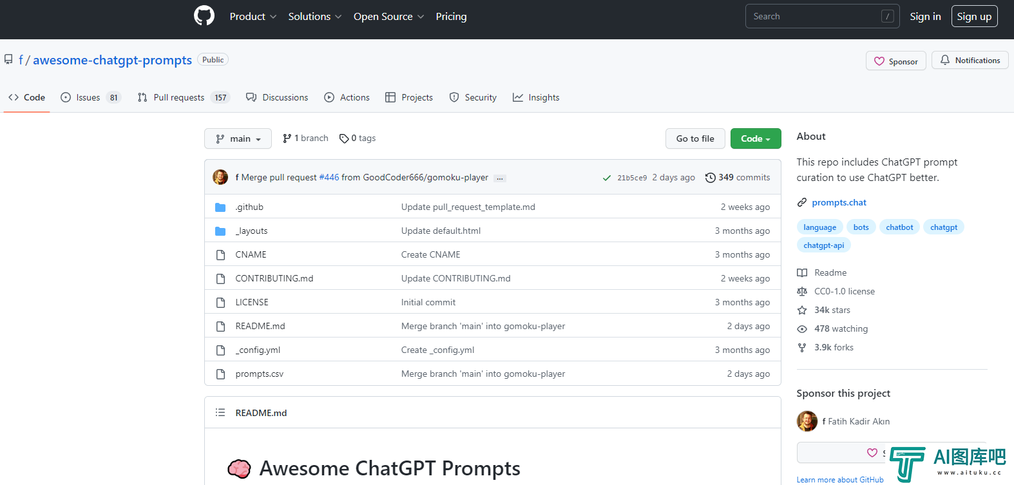The image size is (1014, 485).
Task: Open the awesome-chatgpt-prompts repository link
Action: pyautogui.click(x=112, y=60)
